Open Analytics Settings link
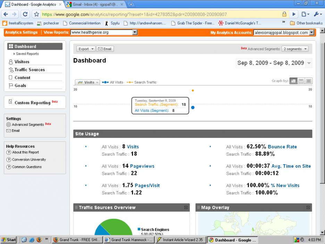The image size is (325, 244). (21, 32)
